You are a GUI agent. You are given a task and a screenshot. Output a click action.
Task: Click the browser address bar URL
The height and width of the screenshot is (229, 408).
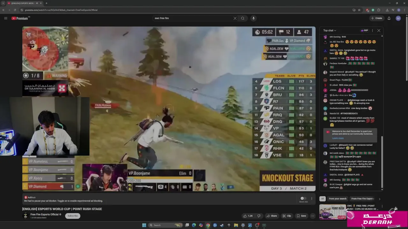[x=61, y=10]
